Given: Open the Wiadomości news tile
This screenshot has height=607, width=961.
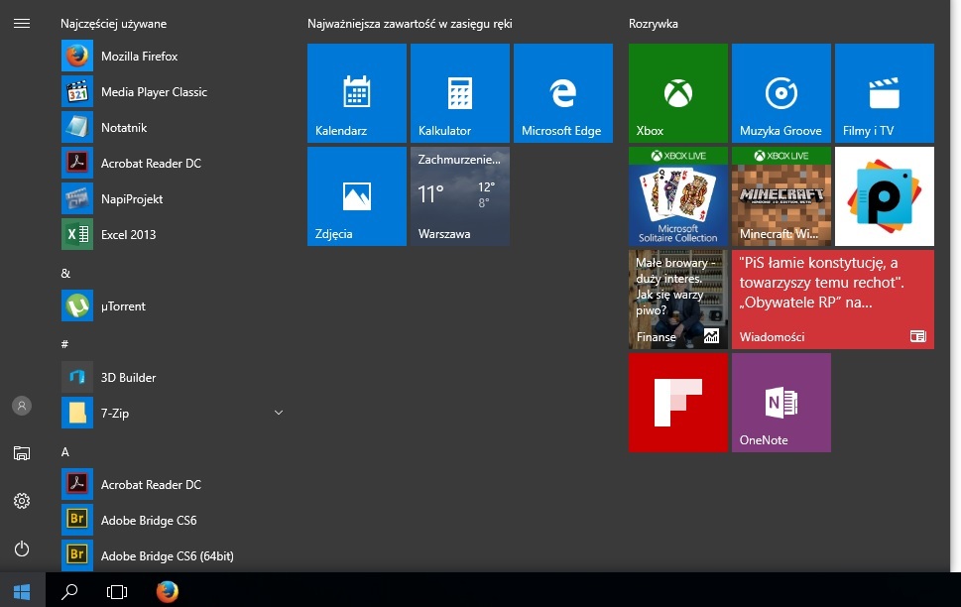Looking at the screenshot, I should 832,300.
